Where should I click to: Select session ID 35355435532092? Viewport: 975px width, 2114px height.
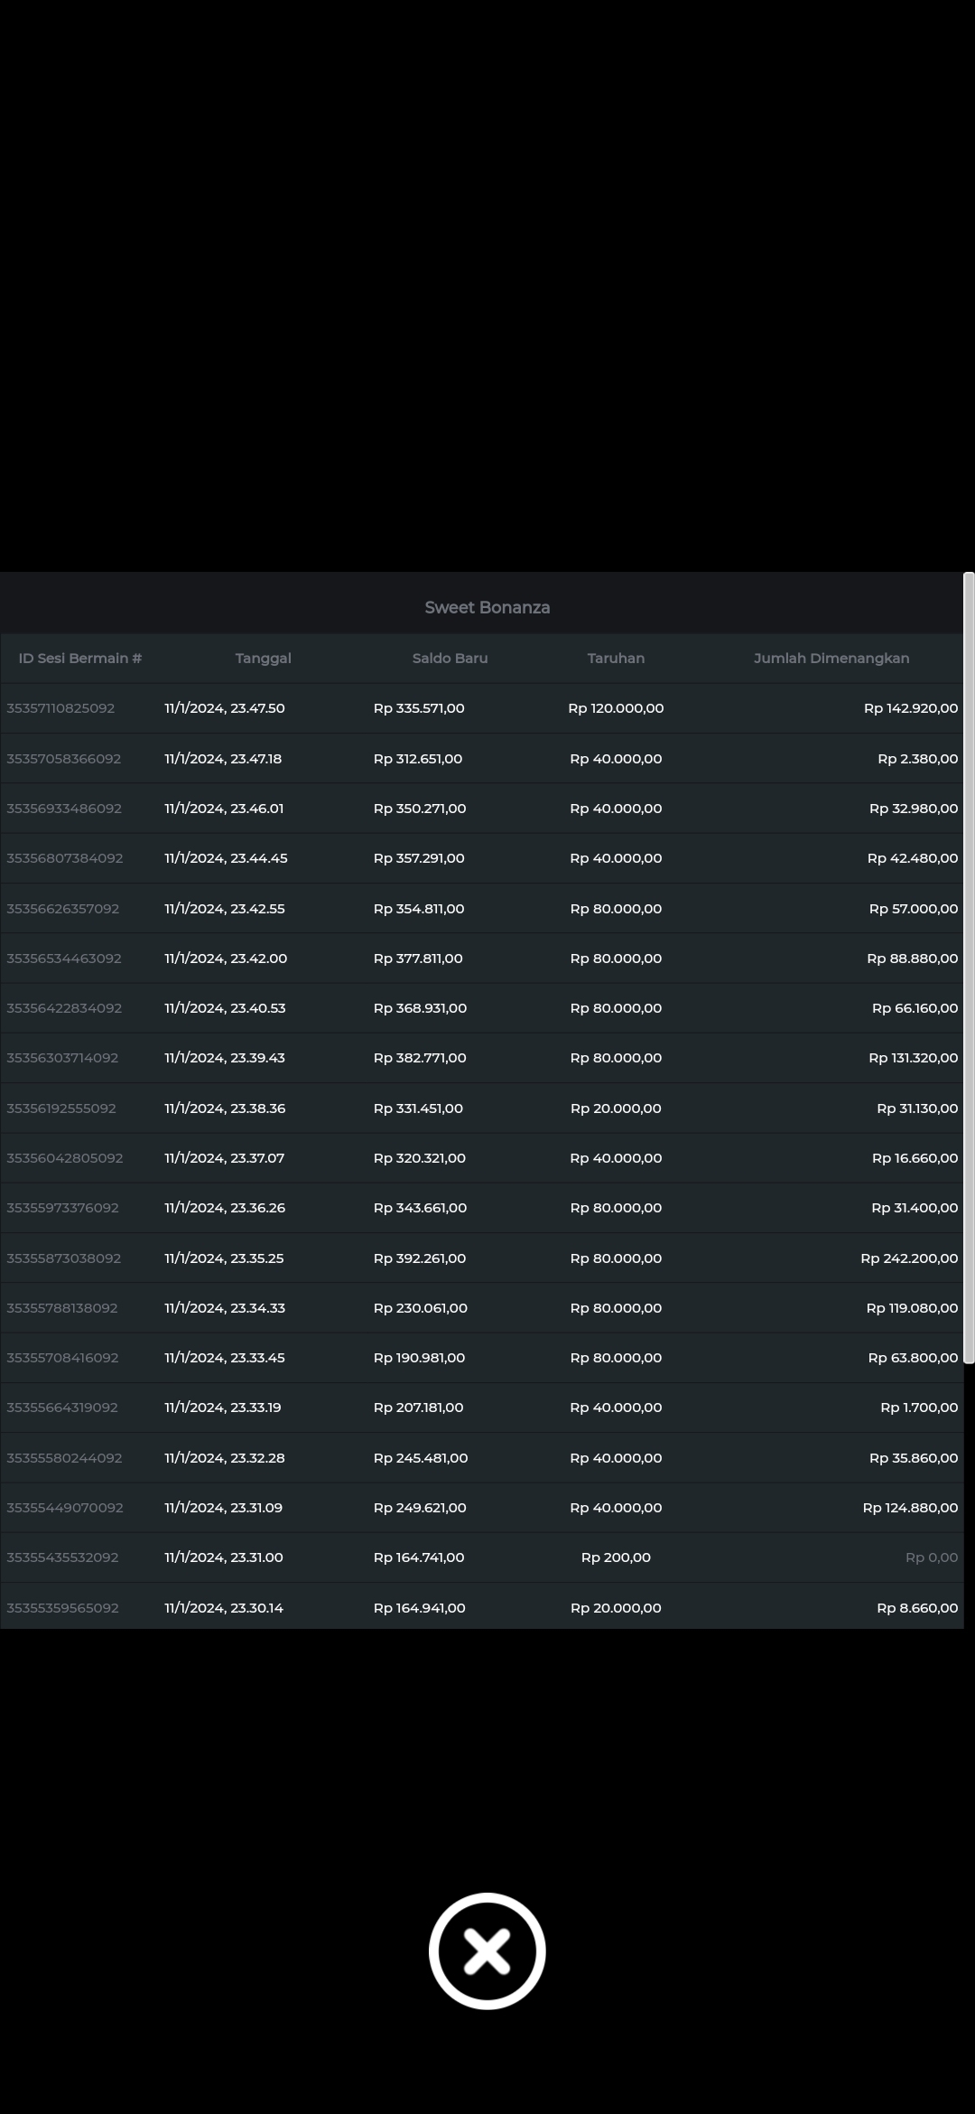tap(62, 1557)
